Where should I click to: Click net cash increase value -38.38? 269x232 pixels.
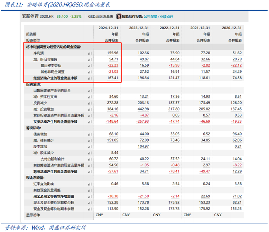tap(113, 196)
